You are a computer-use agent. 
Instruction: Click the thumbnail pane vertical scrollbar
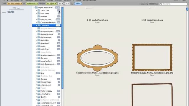click(x=187, y=9)
